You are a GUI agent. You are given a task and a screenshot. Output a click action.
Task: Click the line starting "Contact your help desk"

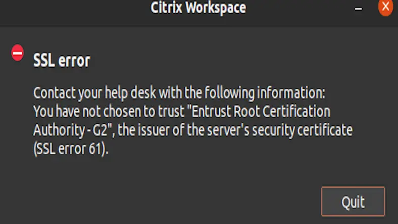tap(179, 93)
